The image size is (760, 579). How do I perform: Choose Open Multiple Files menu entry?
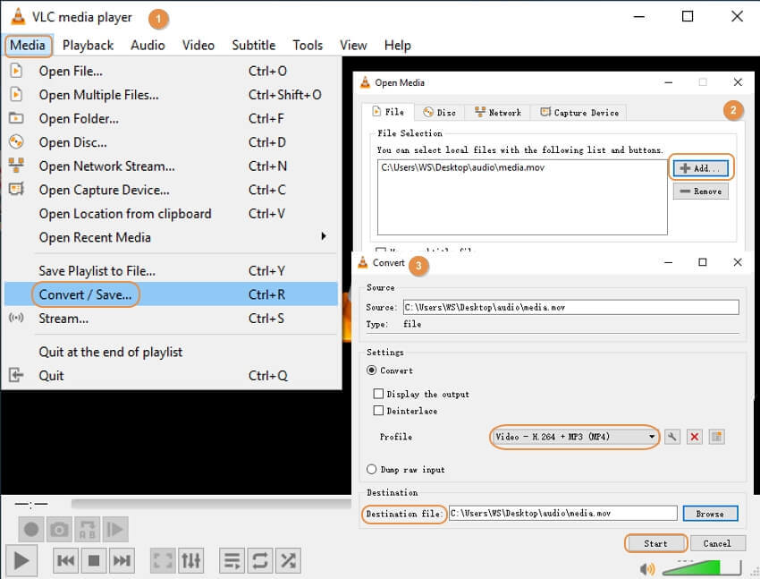coord(171,95)
